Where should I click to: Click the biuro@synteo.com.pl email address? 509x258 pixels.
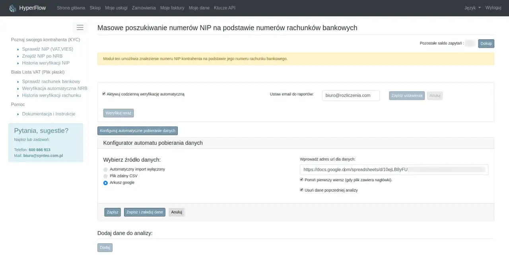(43, 156)
